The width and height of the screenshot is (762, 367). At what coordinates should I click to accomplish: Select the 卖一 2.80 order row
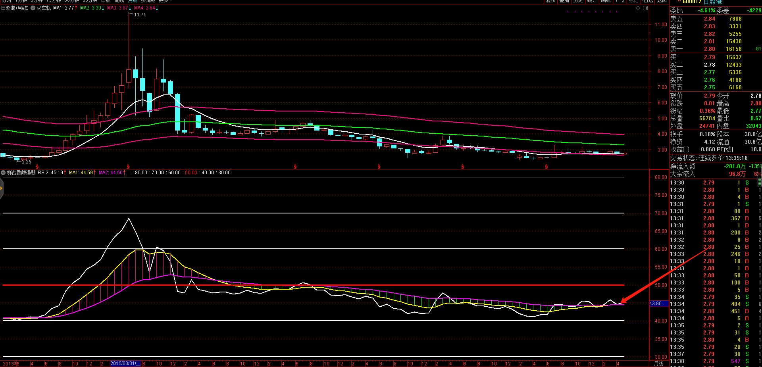(716, 49)
